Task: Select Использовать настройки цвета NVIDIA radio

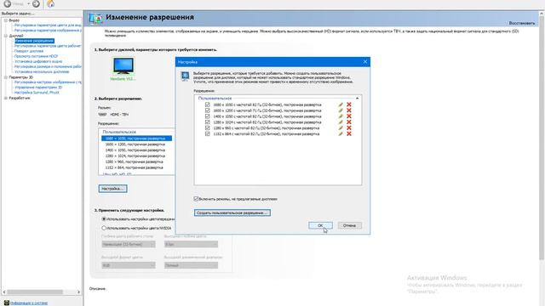Action: click(x=104, y=229)
